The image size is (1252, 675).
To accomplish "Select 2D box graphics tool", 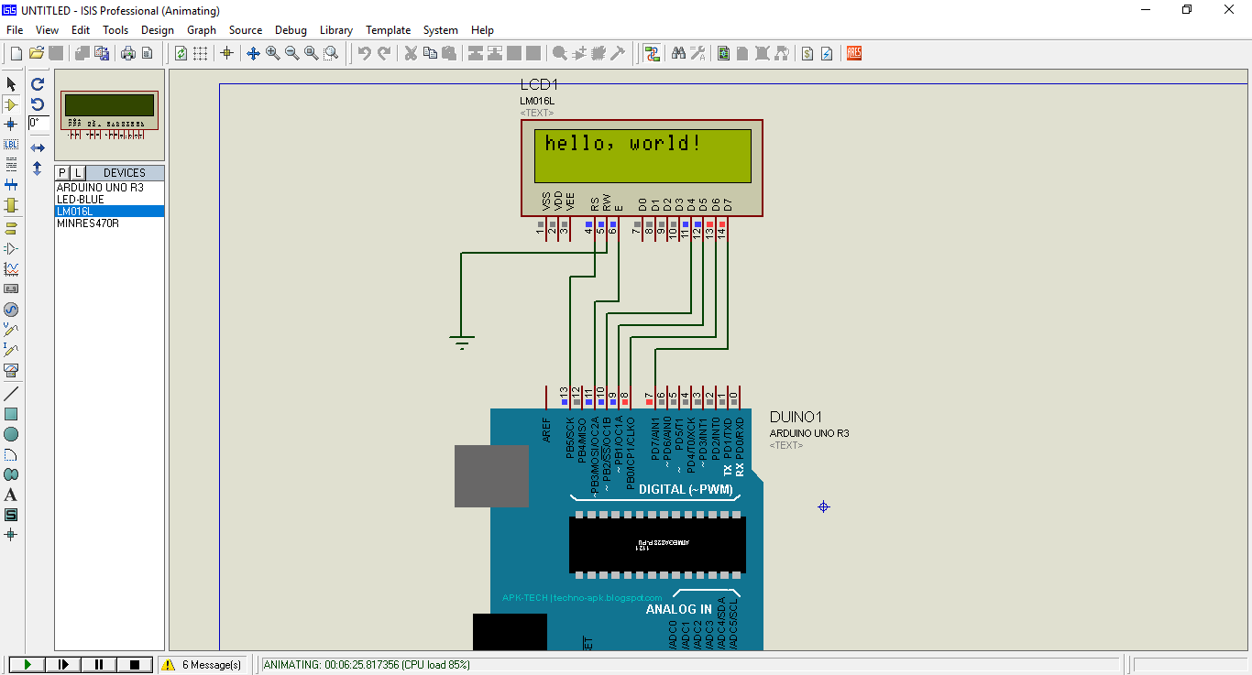I will pyautogui.click(x=11, y=414).
